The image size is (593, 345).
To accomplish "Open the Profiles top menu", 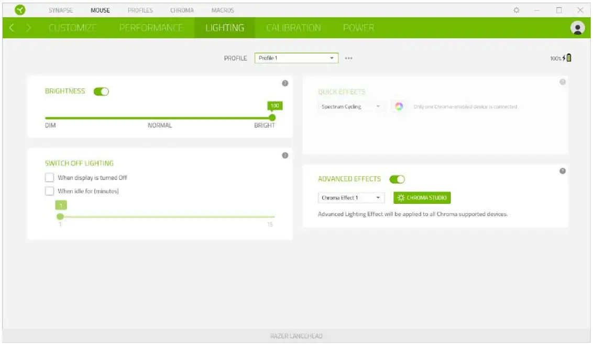I will tap(140, 10).
